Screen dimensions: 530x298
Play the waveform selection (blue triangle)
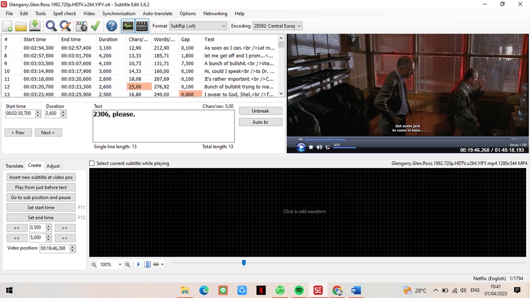pyautogui.click(x=138, y=264)
